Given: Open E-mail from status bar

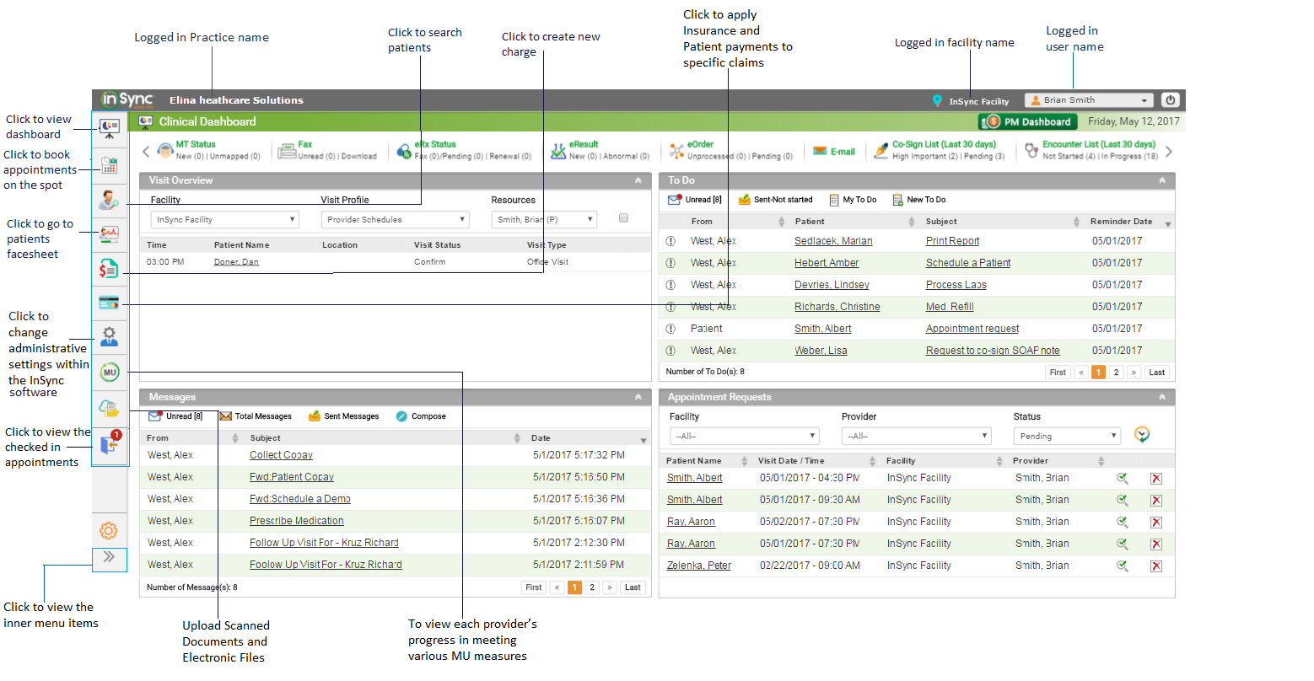Looking at the screenshot, I should [833, 152].
